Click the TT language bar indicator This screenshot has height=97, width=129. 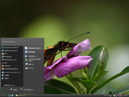click(105, 95)
